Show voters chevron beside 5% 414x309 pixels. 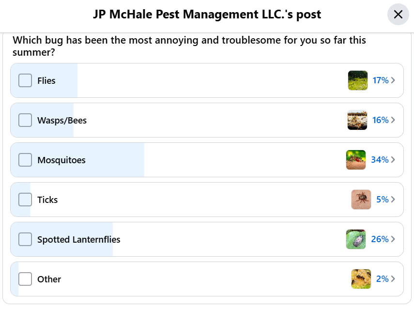point(393,200)
